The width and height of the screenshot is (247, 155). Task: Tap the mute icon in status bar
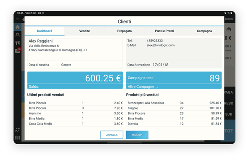[x=225, y=13]
